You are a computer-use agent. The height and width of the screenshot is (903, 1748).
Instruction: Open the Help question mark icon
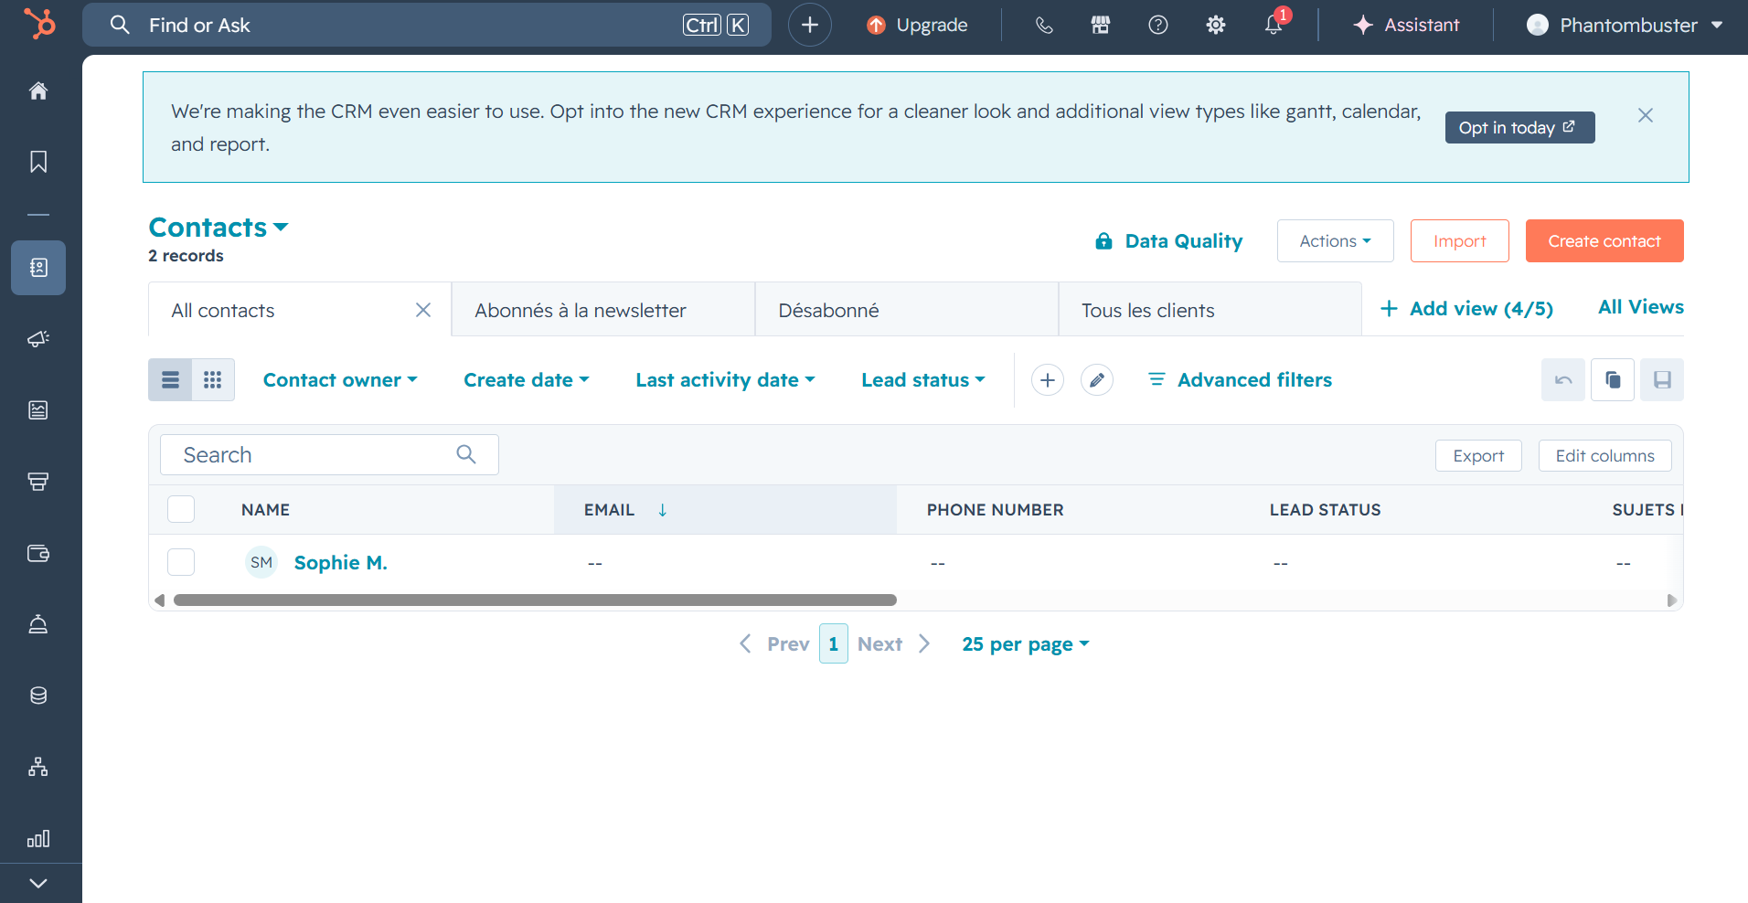coord(1158,26)
